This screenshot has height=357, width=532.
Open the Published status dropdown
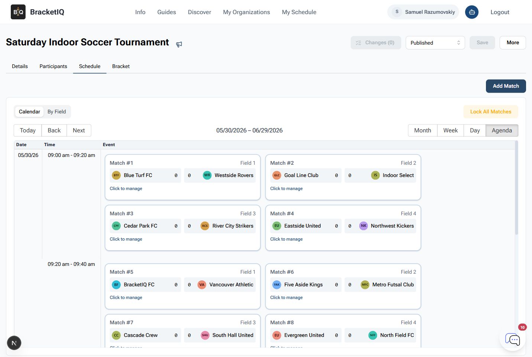(435, 43)
